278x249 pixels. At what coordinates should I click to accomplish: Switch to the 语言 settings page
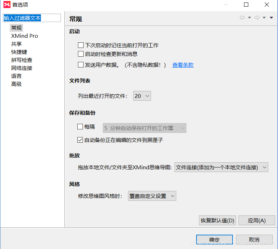coord(16,76)
